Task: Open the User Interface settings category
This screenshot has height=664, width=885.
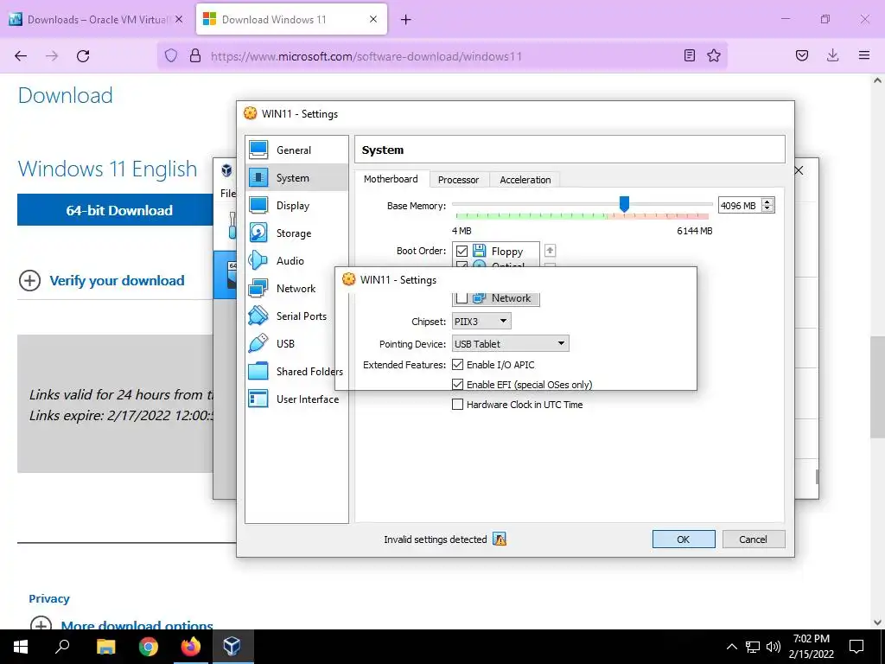Action: (297, 399)
